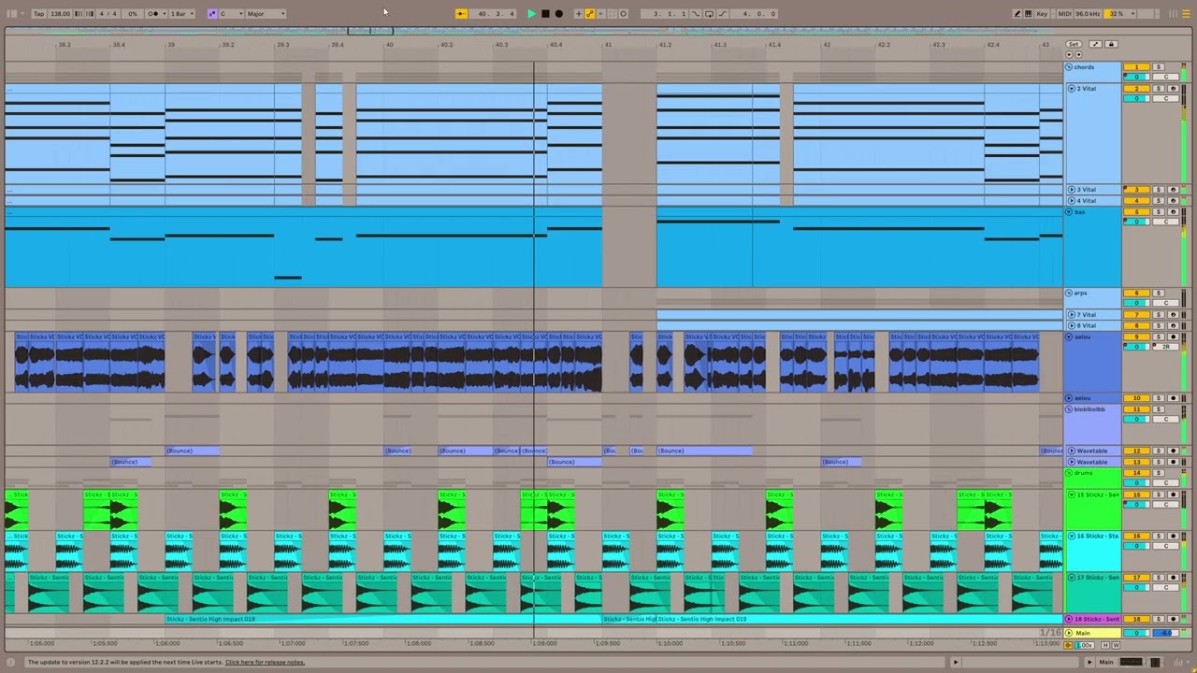Toggle the Draw Mode pencil icon

pyautogui.click(x=1017, y=14)
